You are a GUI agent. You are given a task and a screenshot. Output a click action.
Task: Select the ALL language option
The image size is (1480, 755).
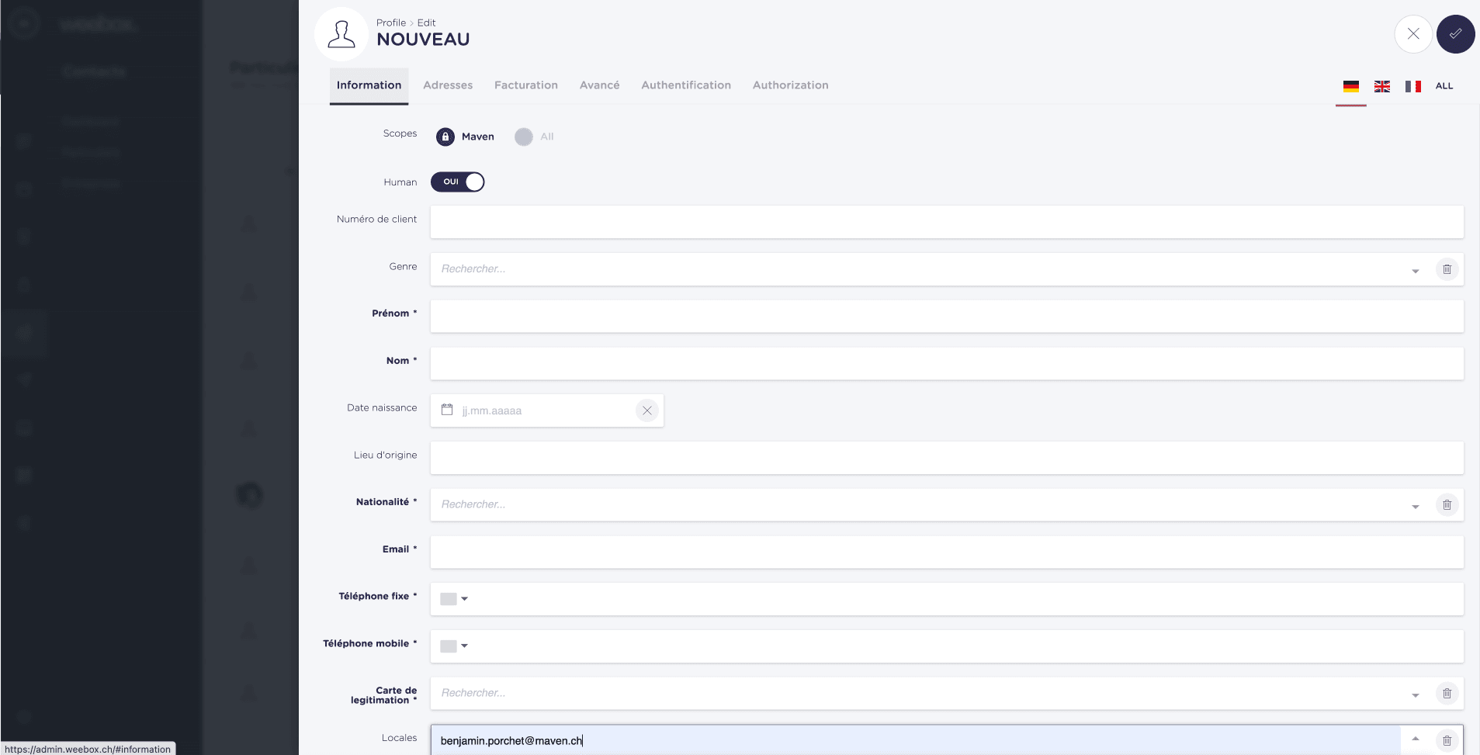1443,86
